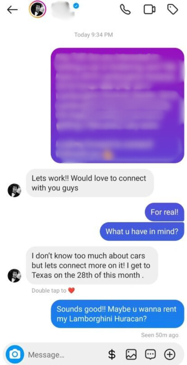Tap the 'For real!' sent message
187x365 pixels.
pos(164,212)
